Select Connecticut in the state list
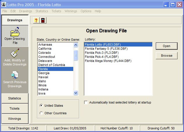The image size is (184, 132). click(56, 57)
